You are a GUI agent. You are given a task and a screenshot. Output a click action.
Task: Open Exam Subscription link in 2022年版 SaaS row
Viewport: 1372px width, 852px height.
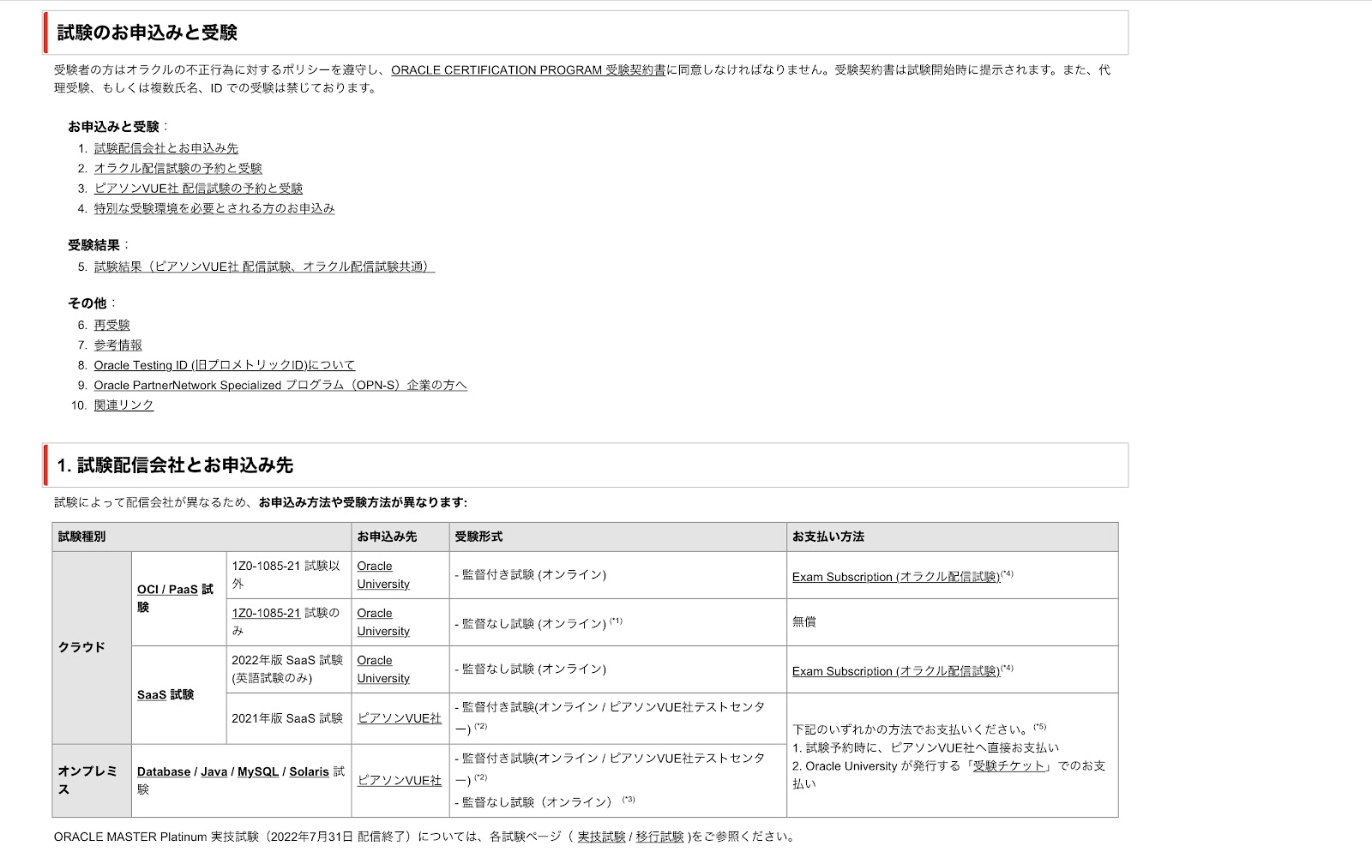pos(896,671)
